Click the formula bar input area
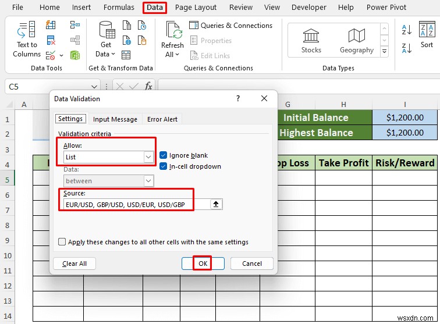440x324 pixels. tap(299, 87)
